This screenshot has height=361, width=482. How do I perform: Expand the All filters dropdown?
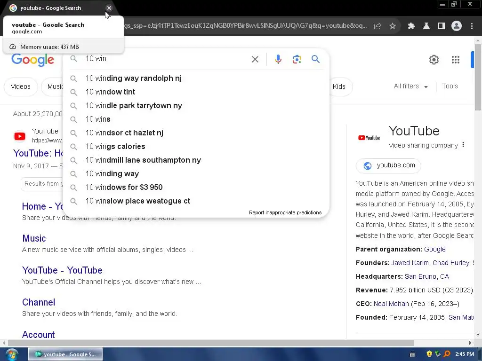410,86
